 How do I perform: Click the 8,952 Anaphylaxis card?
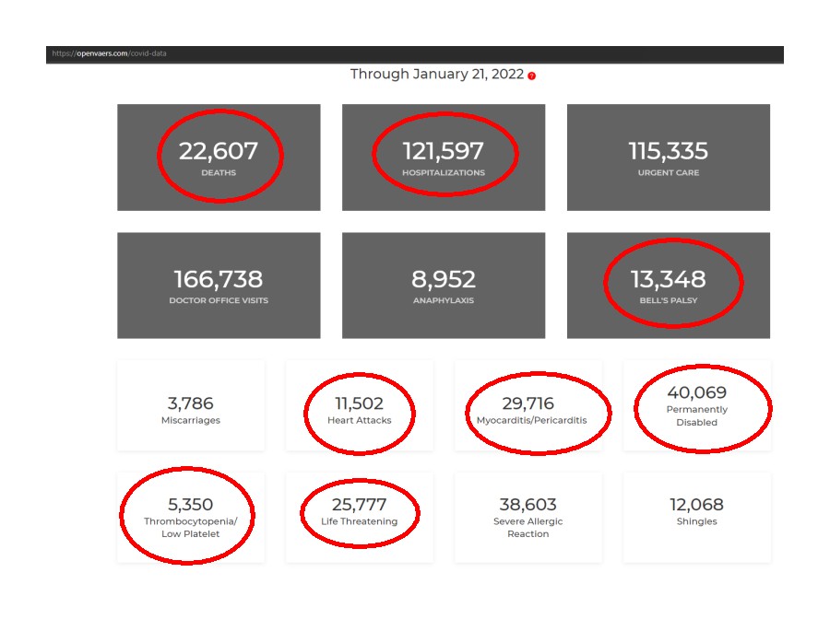tap(444, 286)
